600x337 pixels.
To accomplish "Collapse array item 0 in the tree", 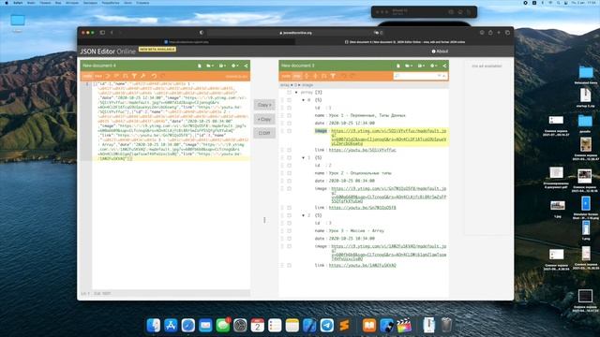I will [x=304, y=100].
